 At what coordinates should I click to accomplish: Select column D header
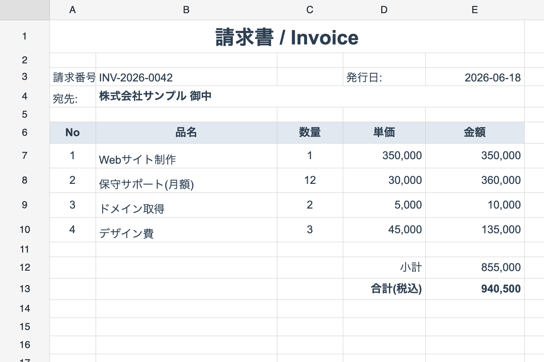[384, 10]
